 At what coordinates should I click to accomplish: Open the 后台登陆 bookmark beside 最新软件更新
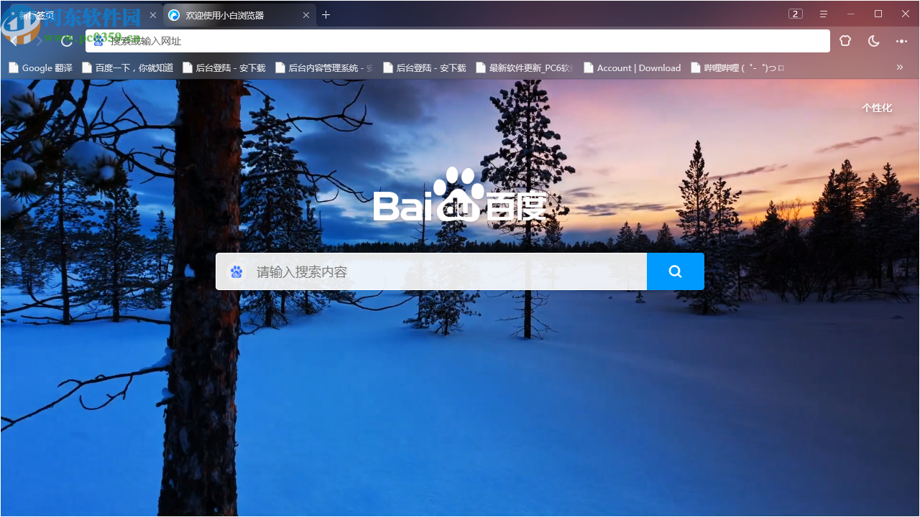pyautogui.click(x=425, y=68)
